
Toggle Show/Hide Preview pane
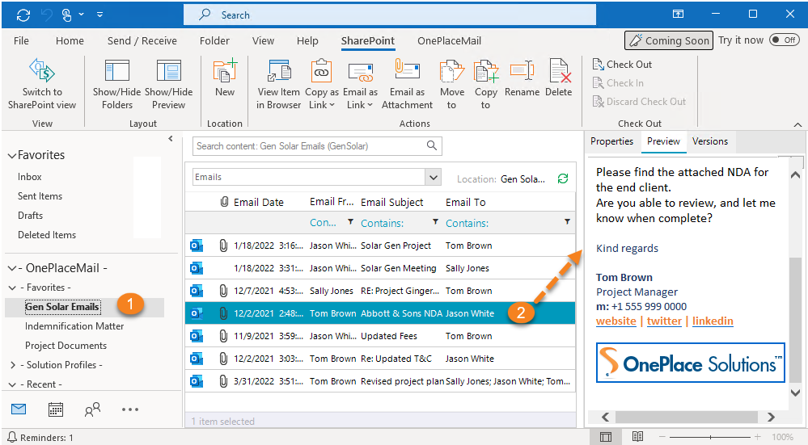pos(168,84)
